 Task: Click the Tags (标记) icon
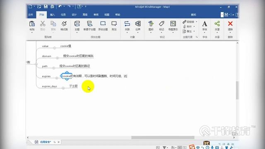(161, 24)
